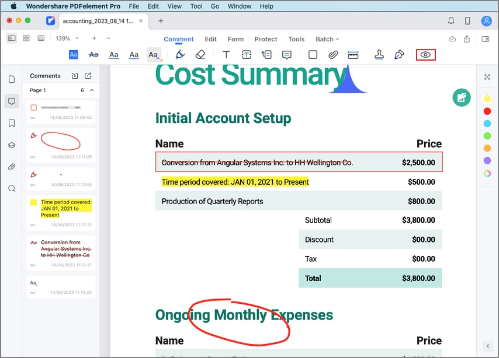Select the Underline text tool
This screenshot has height=358, width=499.
113,55
